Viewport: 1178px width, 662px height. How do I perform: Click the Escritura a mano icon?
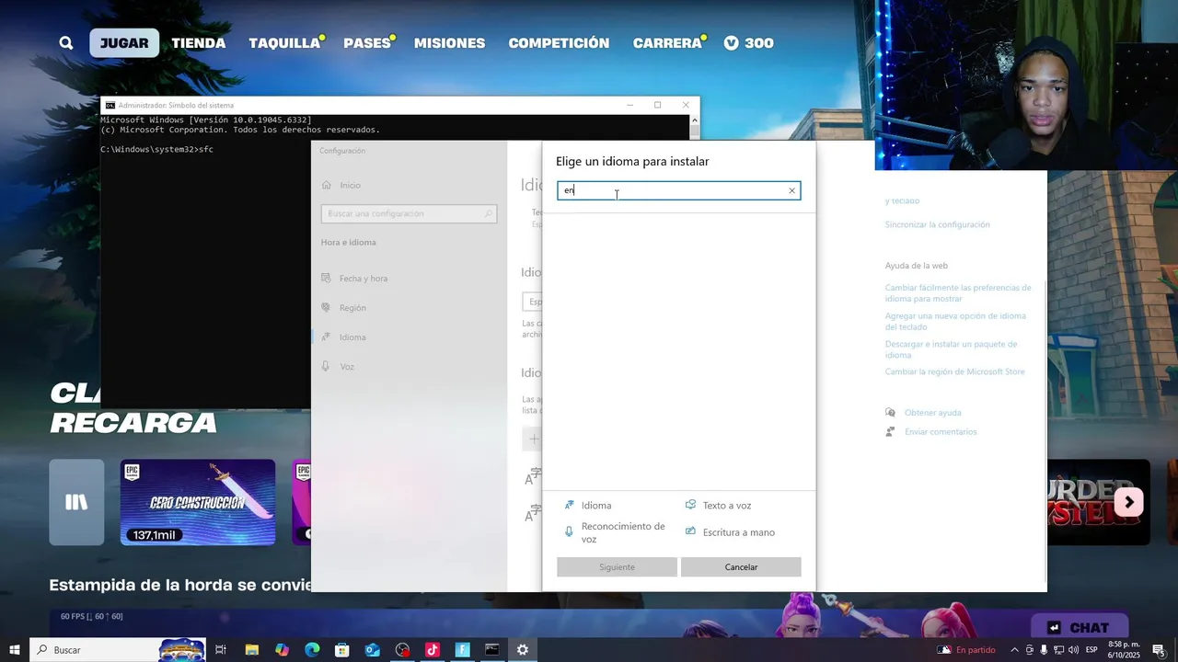tap(690, 531)
